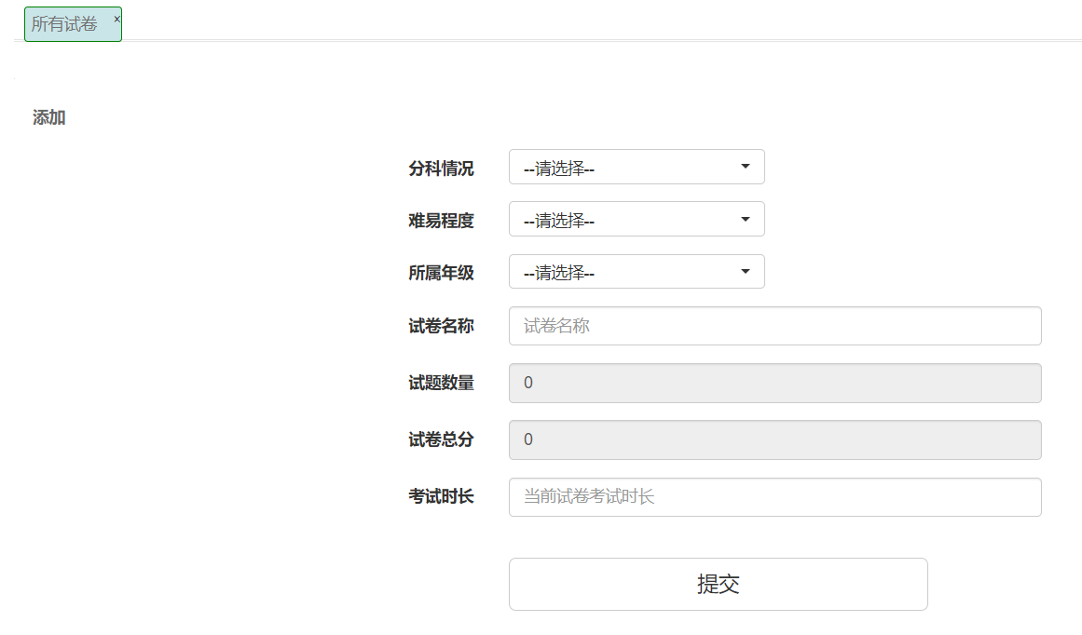Click the 试卷总分 field showing 0
The height and width of the screenshot is (635, 1082).
[x=774, y=439]
